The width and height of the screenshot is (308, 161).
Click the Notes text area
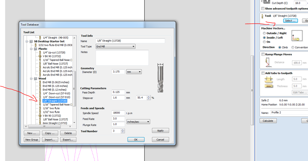(x=122, y=58)
